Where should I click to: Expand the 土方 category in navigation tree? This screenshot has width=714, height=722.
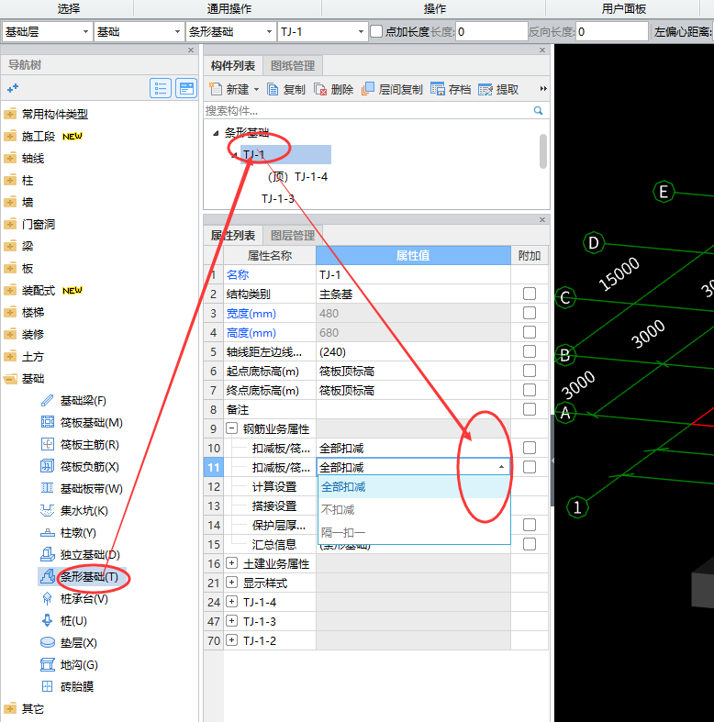point(10,356)
